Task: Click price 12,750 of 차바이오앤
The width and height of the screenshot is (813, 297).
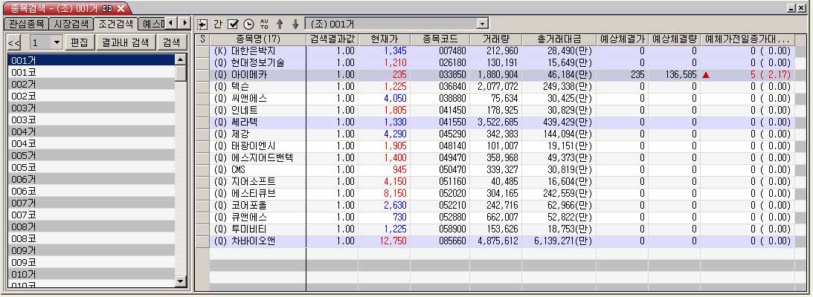Action: pyautogui.click(x=393, y=241)
